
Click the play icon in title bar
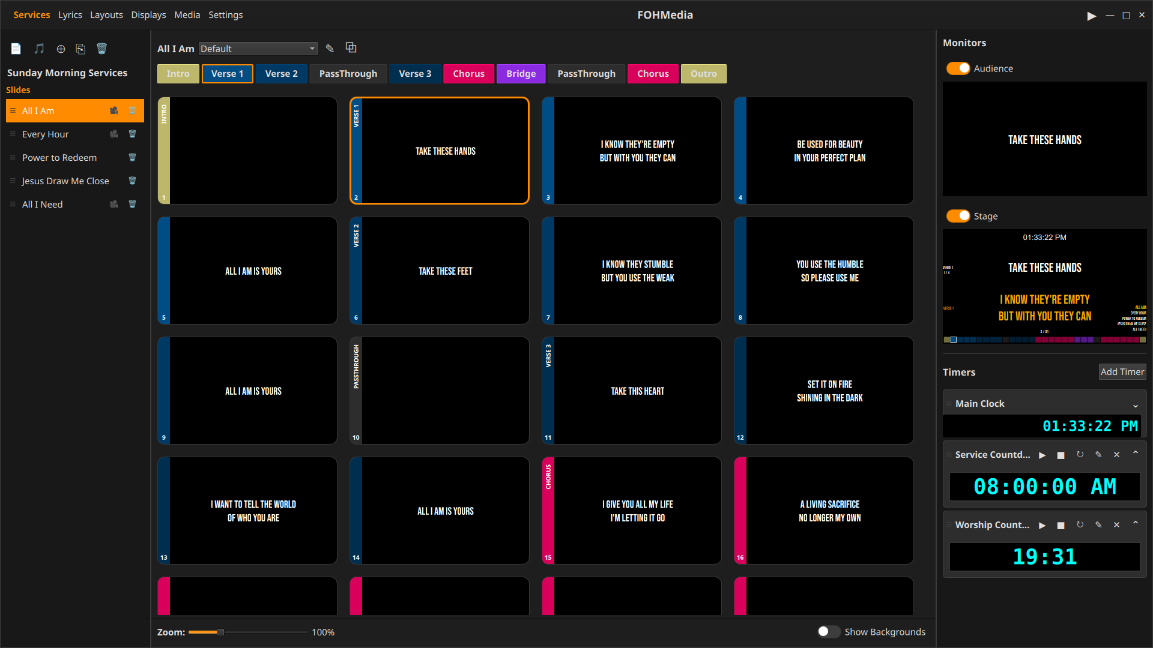1091,16
